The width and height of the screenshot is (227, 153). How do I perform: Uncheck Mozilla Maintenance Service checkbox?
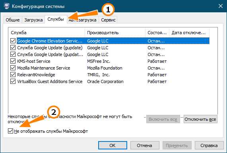(13, 68)
